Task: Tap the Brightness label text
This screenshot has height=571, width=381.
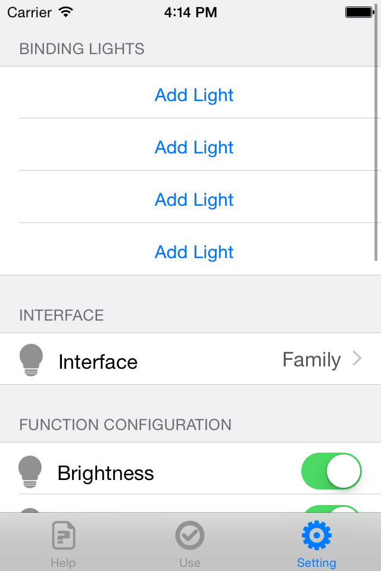Action: [x=106, y=473]
